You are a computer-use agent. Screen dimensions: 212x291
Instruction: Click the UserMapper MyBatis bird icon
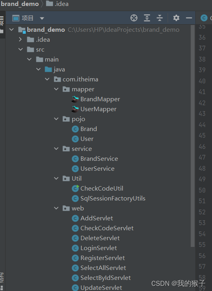pyautogui.click(x=75, y=109)
